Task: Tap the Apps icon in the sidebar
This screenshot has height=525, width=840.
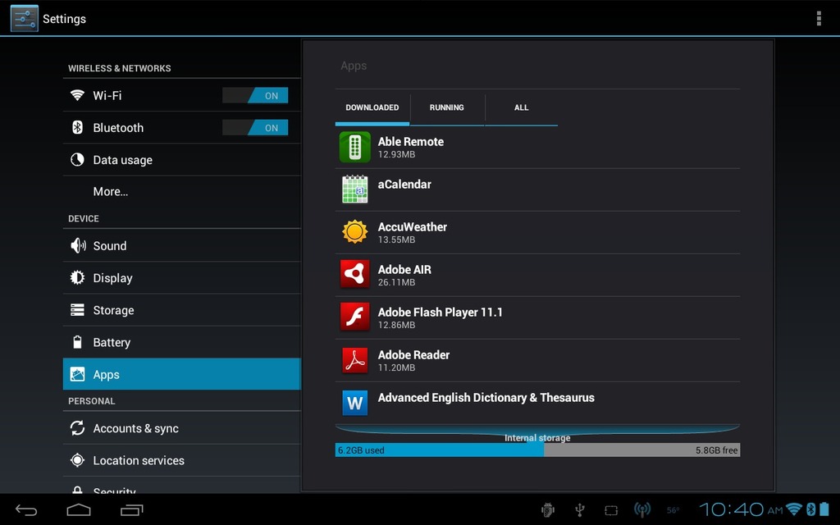Action: click(x=77, y=374)
